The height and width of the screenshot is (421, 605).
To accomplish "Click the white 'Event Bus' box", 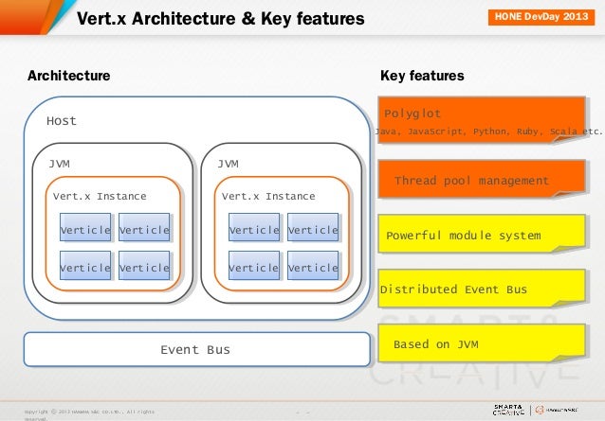I will click(197, 349).
